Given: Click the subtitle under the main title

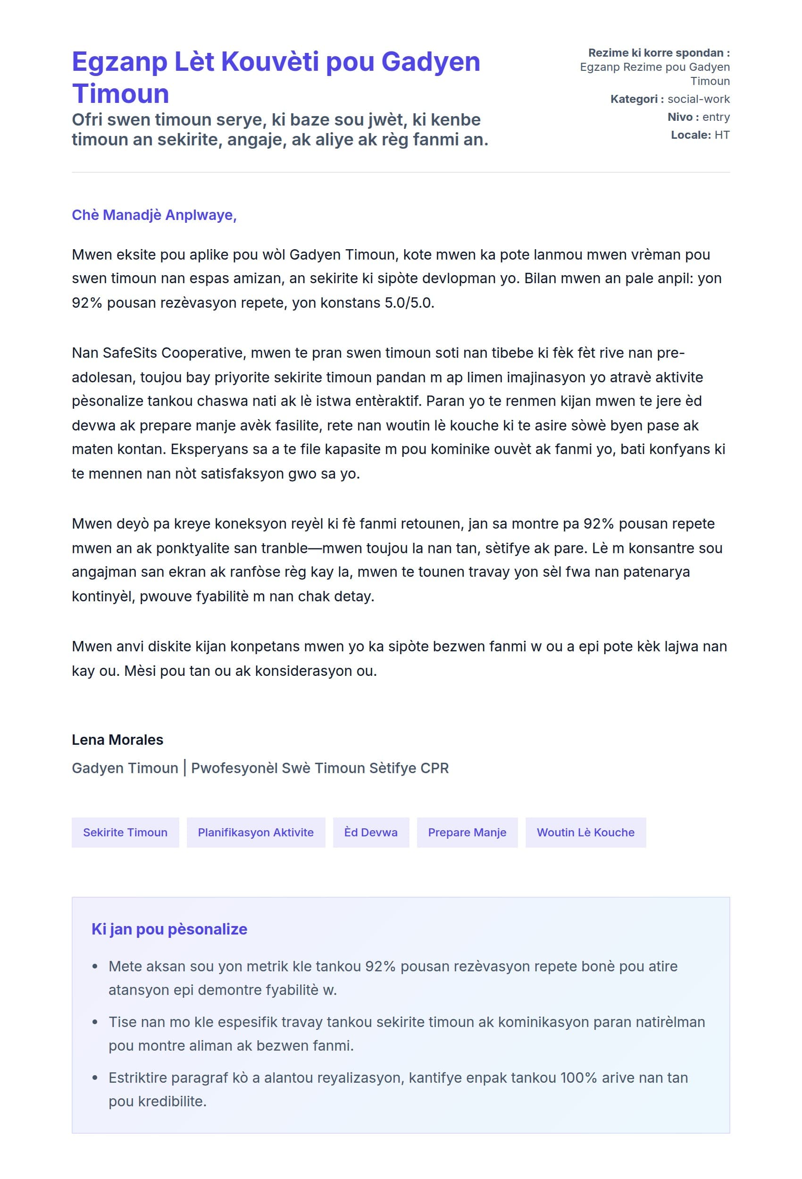Looking at the screenshot, I should pyautogui.click(x=280, y=129).
